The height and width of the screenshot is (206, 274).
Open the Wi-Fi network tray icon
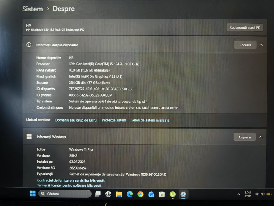(257, 194)
